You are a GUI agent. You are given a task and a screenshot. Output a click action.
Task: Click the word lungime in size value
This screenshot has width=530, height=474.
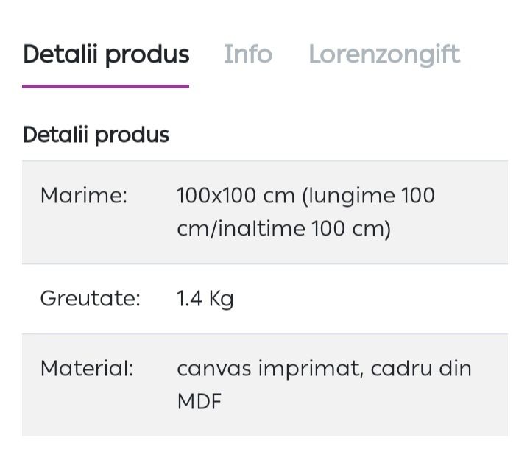coord(352,197)
